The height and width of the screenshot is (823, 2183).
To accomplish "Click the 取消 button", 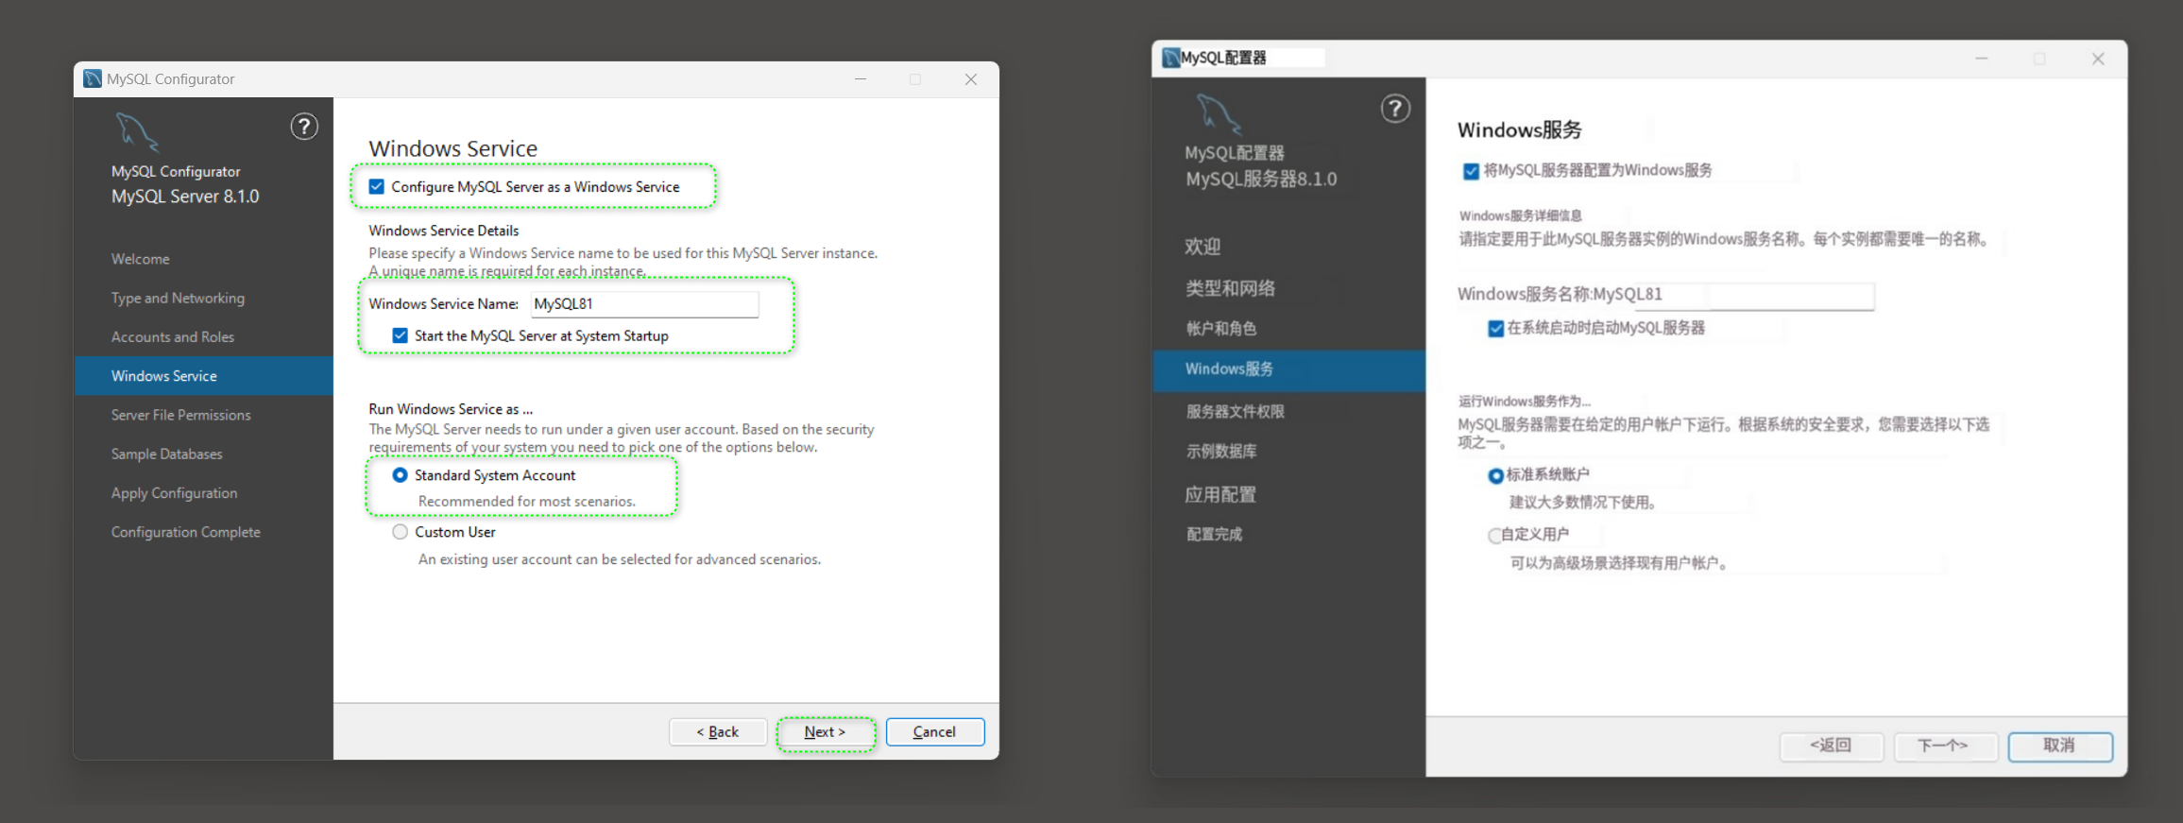I will pyautogui.click(x=2060, y=746).
